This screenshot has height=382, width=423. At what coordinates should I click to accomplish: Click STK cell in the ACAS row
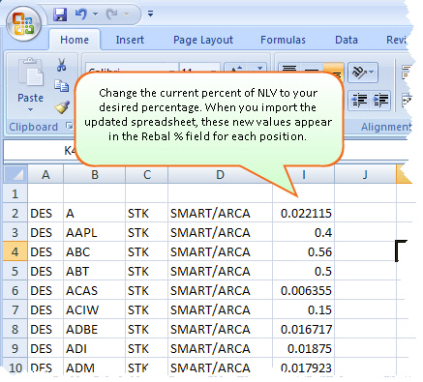147,290
